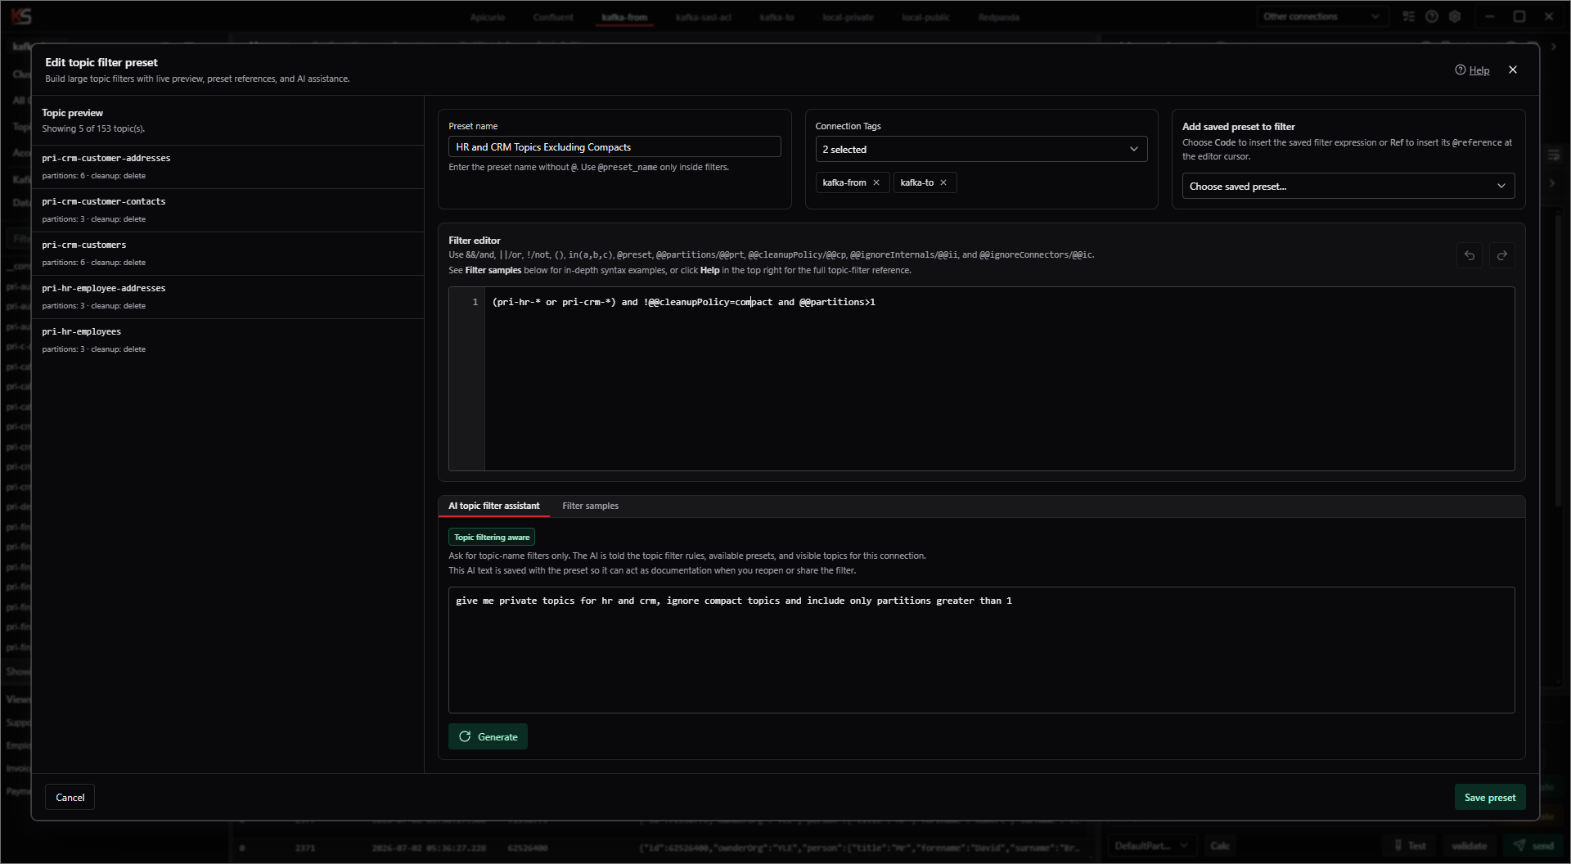Select topic pri-crm-customer-contacts in preview
The image size is (1571, 864).
(227, 209)
